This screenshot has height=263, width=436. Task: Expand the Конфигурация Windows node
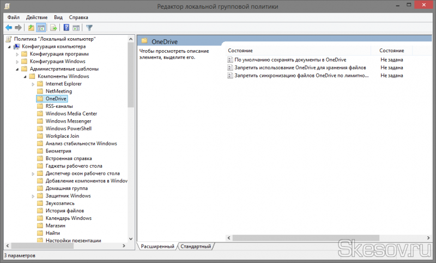point(17,62)
